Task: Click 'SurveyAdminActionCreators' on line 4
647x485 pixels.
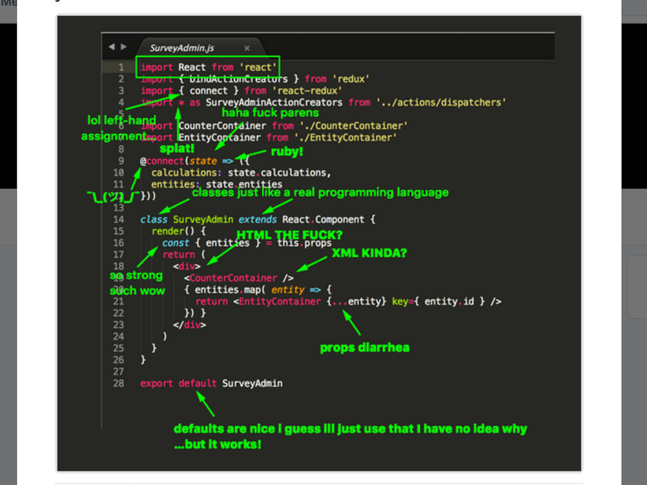Action: click(274, 102)
